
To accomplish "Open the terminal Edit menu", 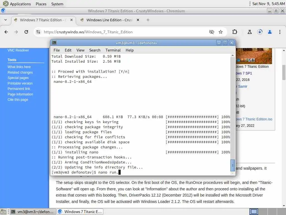I will (68, 50).
